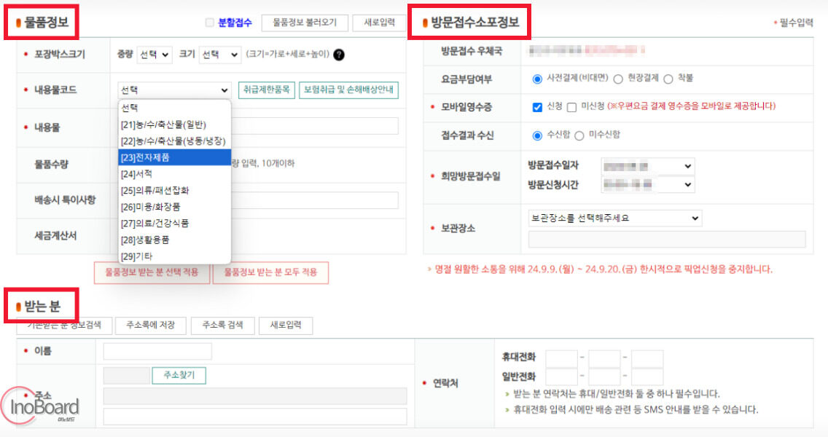Open 보험취급 및 손해배상안내 button
Image resolution: width=828 pixels, height=437 pixels.
(x=348, y=90)
